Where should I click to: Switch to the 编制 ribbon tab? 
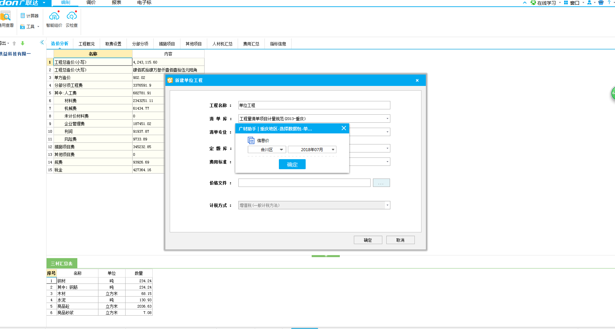(66, 3)
